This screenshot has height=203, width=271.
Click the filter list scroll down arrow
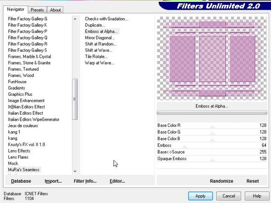pos(75,172)
